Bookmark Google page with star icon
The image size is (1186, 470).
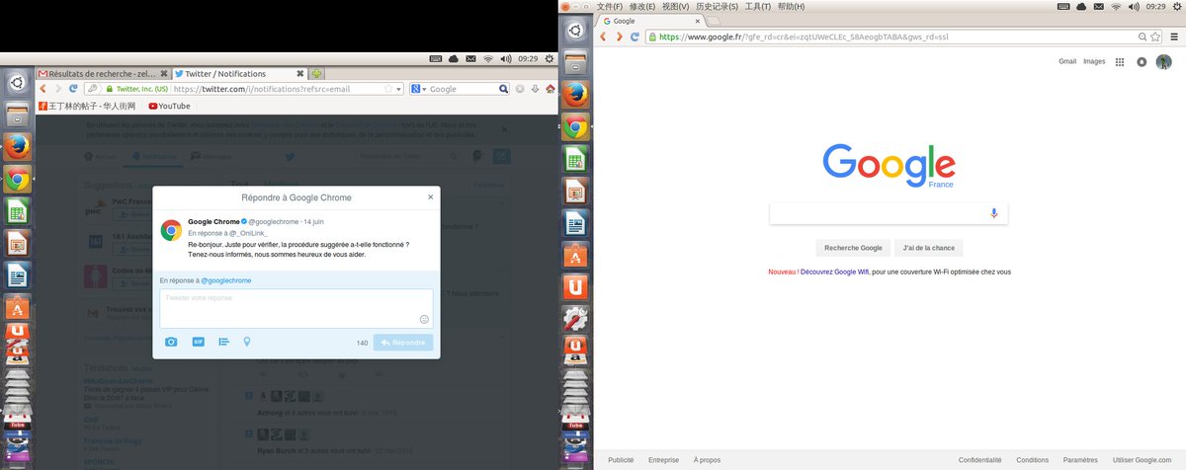pyautogui.click(x=1155, y=37)
